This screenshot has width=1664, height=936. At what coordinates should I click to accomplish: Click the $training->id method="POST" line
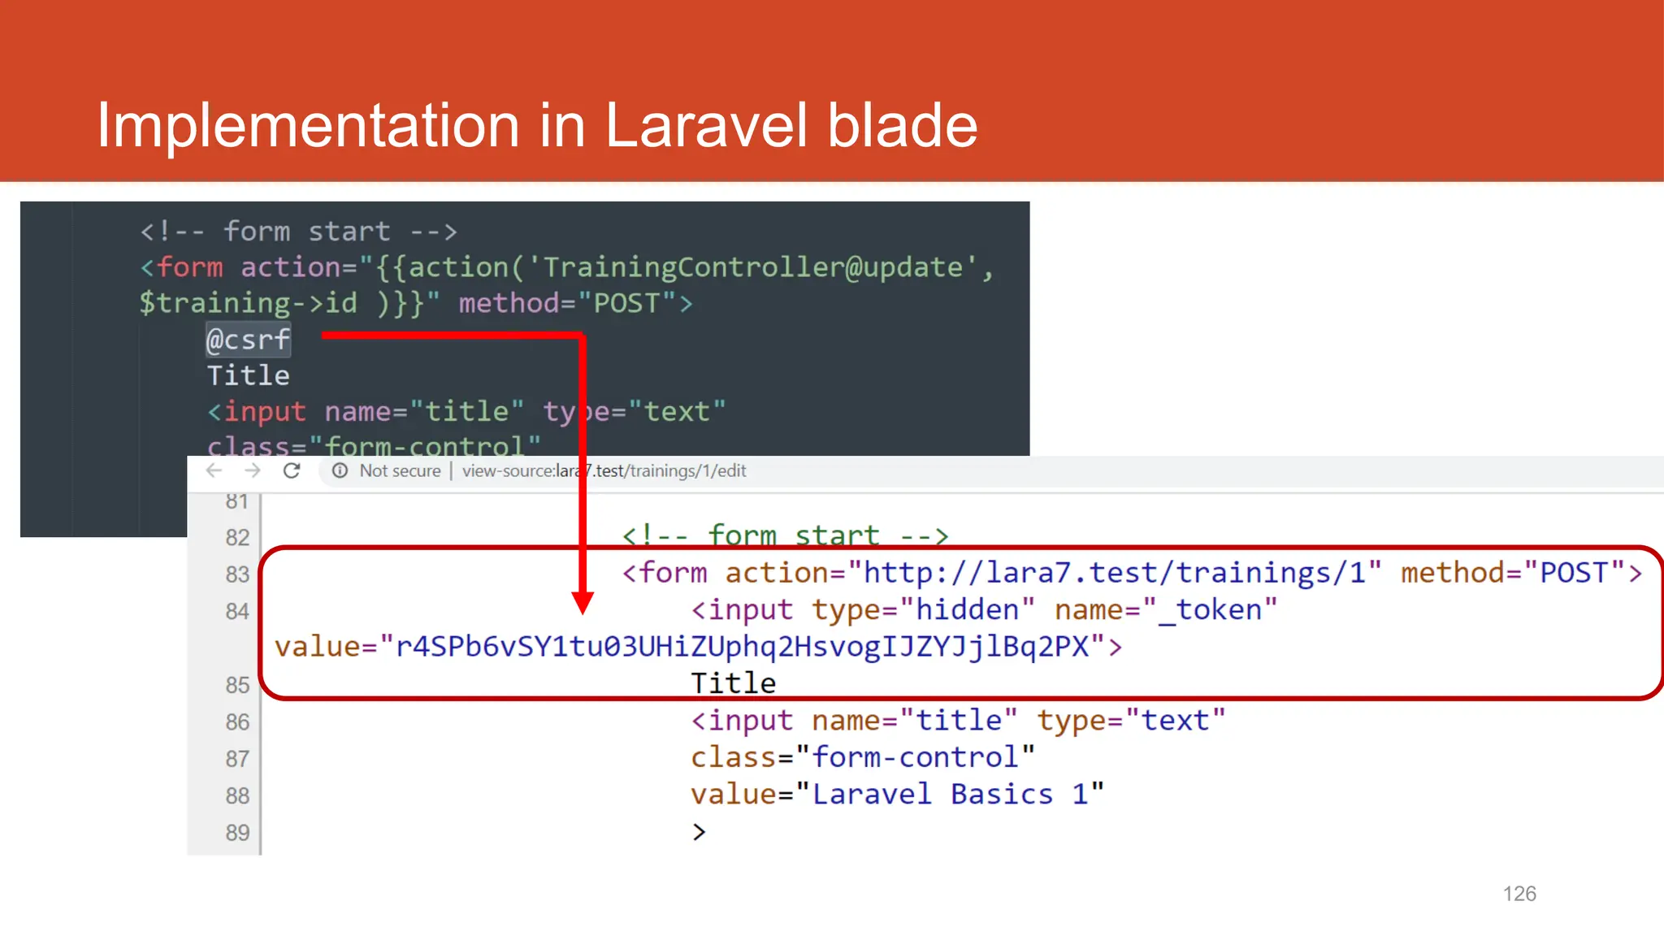(x=415, y=303)
